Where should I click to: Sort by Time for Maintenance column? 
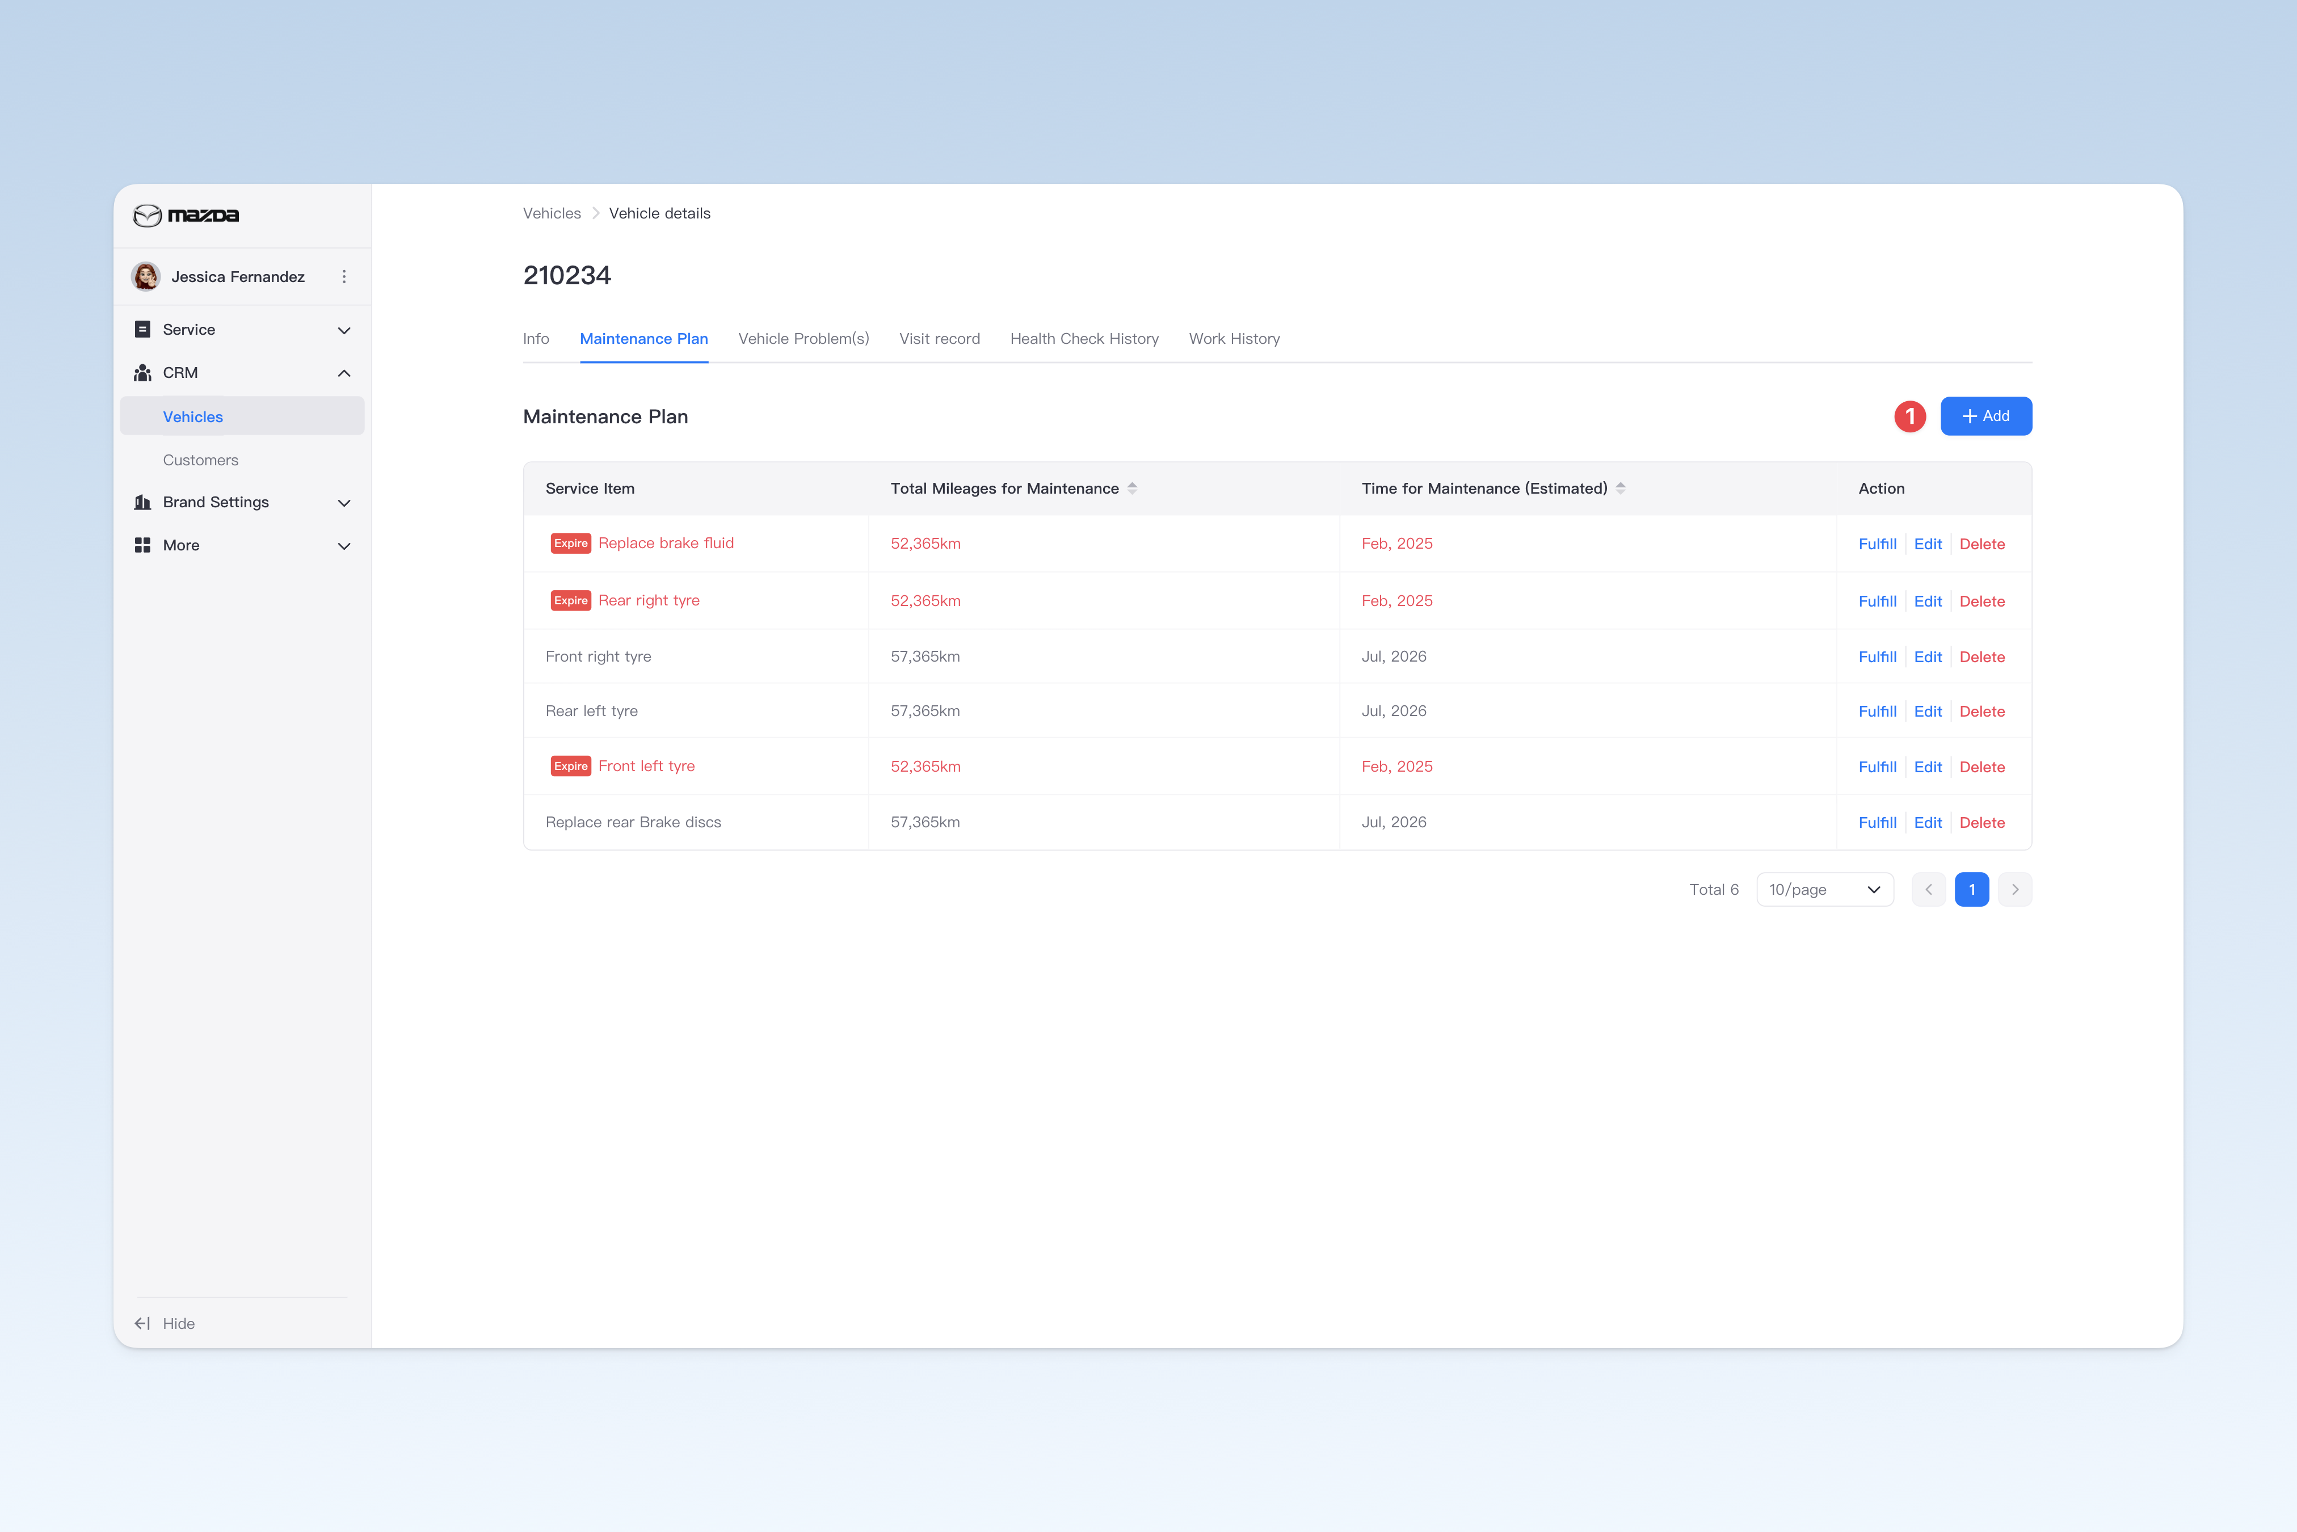click(x=1621, y=489)
